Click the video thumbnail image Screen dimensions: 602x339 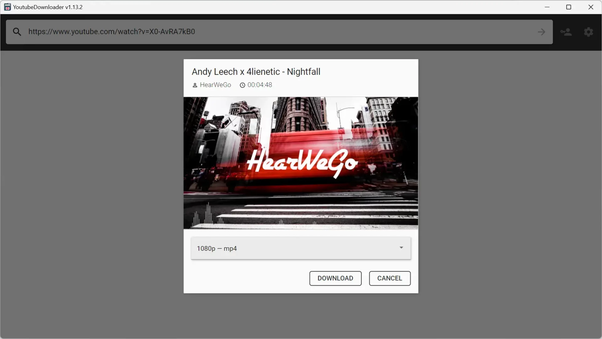coord(301,163)
